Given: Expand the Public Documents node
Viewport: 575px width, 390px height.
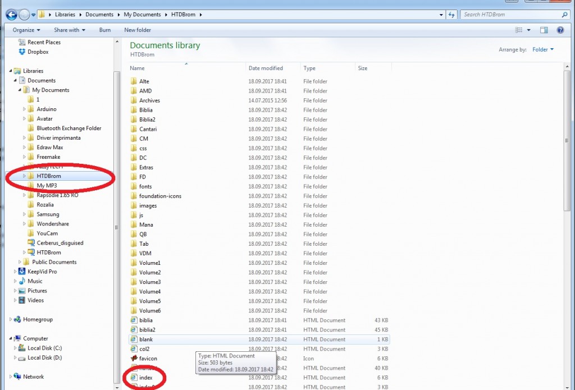Looking at the screenshot, I should click(x=20, y=261).
